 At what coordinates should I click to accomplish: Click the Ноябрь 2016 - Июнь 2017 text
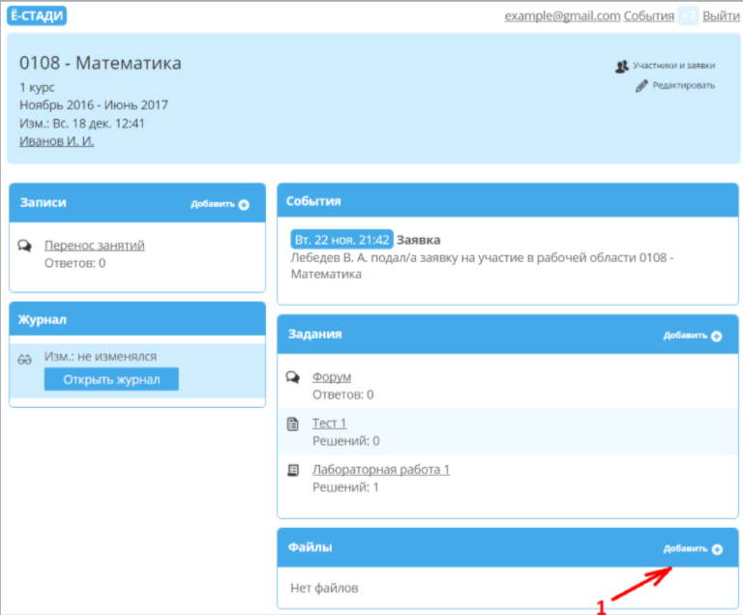[94, 105]
